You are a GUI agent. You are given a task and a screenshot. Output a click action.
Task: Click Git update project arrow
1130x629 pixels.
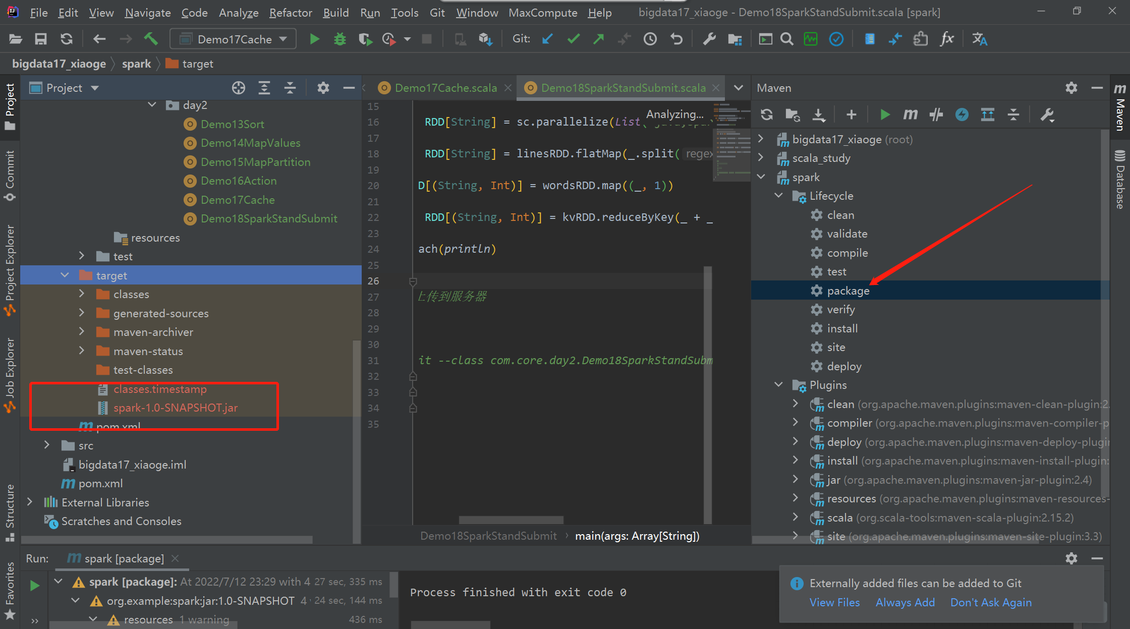pos(547,39)
